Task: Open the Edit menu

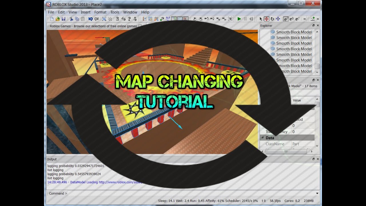Action: [61, 12]
